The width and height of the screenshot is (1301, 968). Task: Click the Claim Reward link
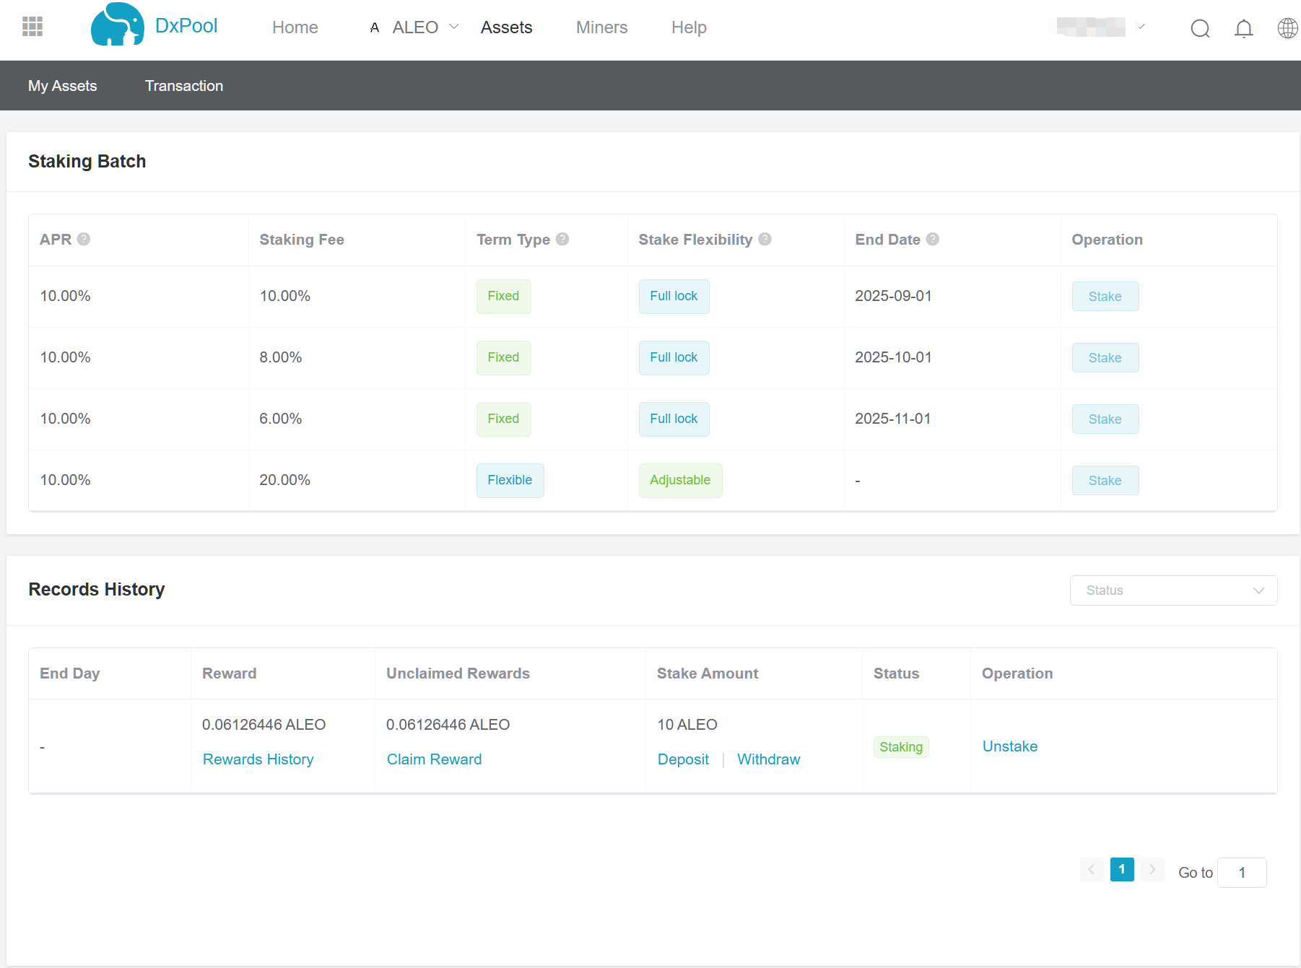(x=434, y=759)
